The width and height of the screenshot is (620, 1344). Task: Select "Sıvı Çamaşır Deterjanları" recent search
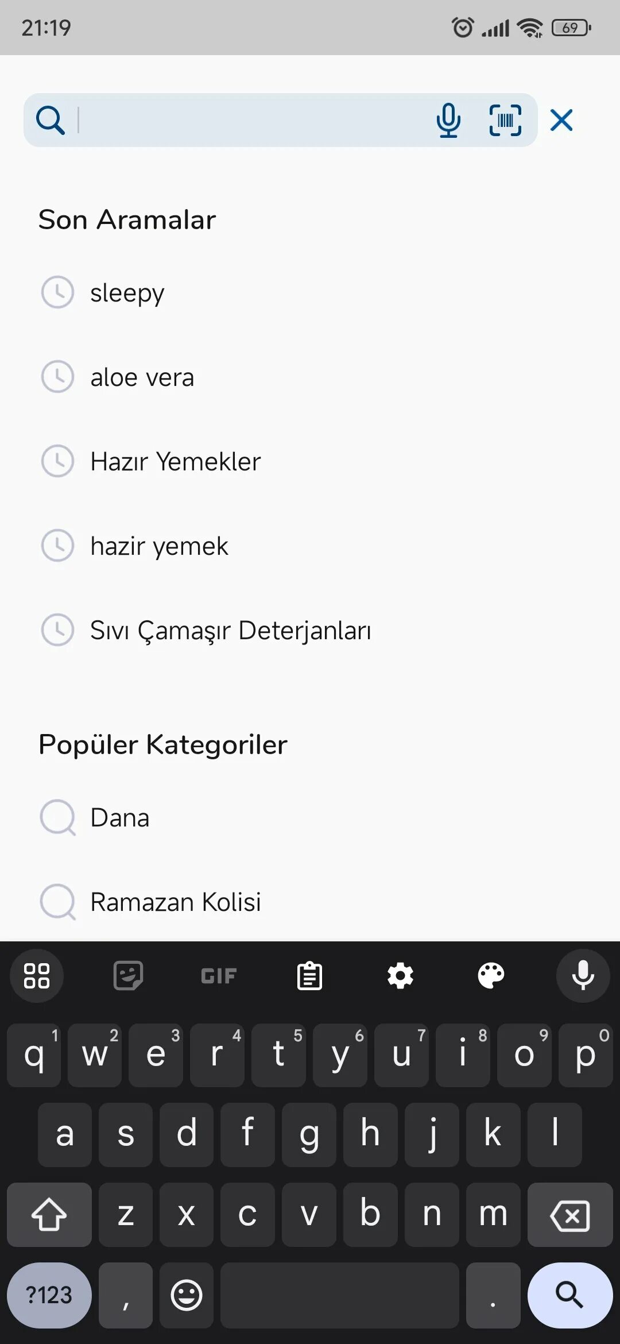pyautogui.click(x=230, y=631)
